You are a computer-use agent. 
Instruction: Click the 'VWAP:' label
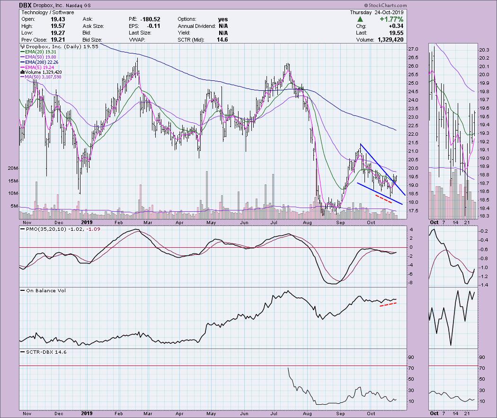[136, 40]
